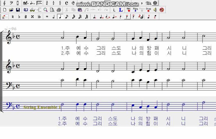Select the eighth note duration
The height and width of the screenshot is (139, 216).
[67, 17]
